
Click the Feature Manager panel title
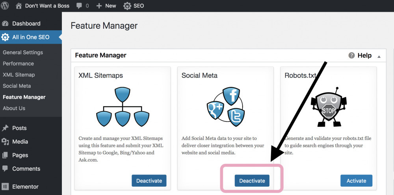coord(101,55)
